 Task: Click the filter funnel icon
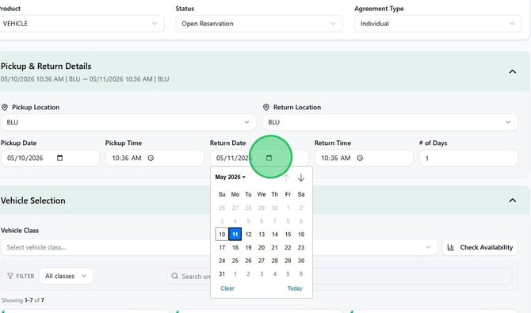10,276
